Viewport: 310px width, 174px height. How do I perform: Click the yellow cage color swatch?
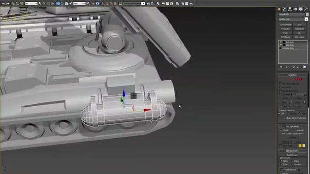click(300, 145)
